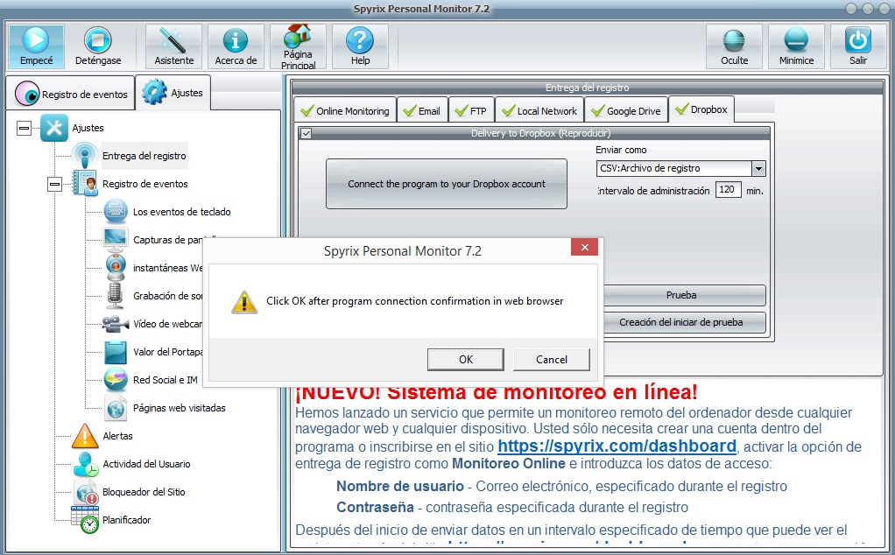Viewport: 895px width, 555px height.
Task: Close the Spyrix dialog with X
Action: click(x=584, y=247)
